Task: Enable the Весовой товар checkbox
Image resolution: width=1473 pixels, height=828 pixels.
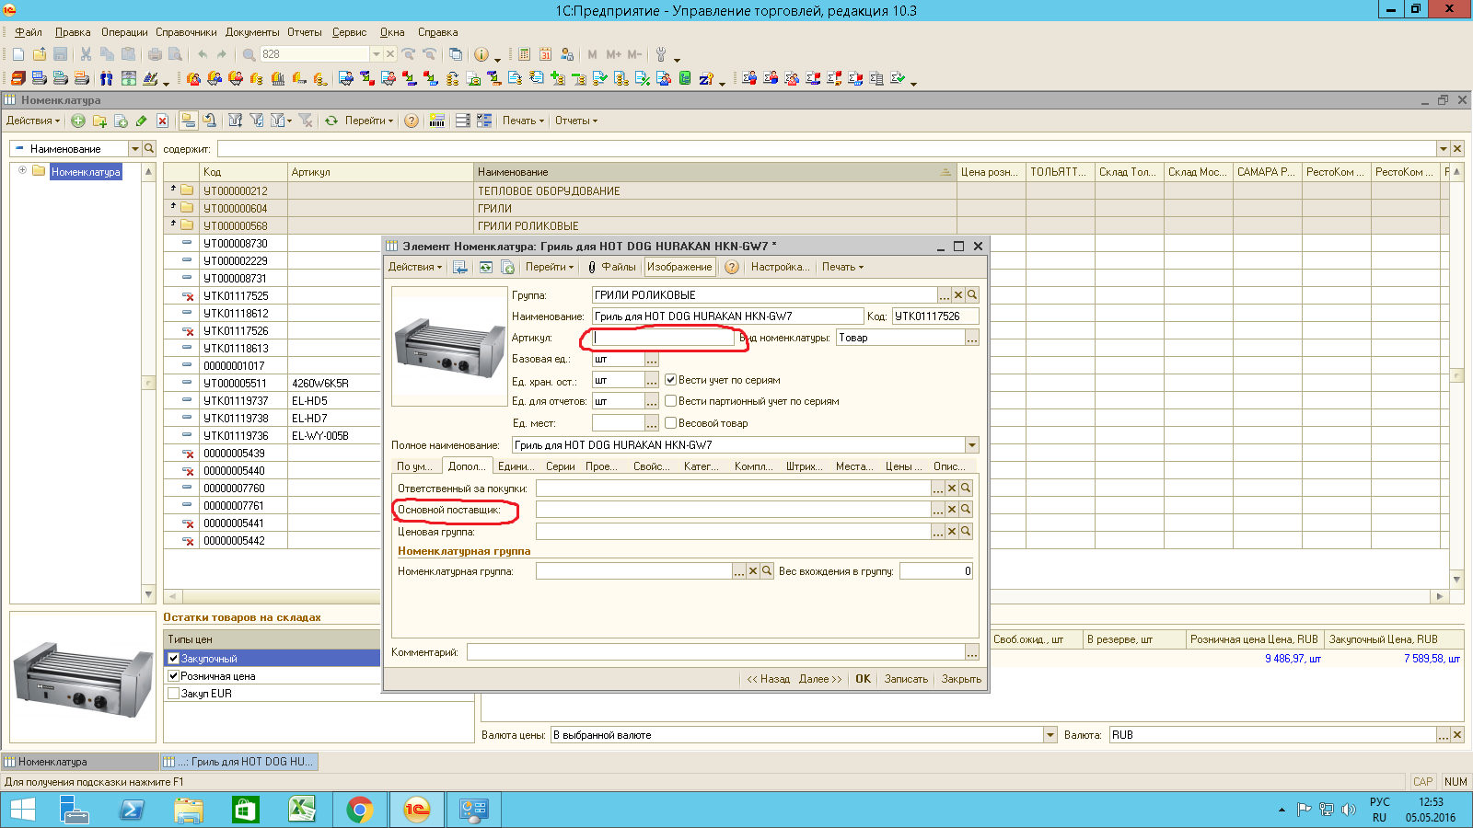Action: [x=671, y=423]
